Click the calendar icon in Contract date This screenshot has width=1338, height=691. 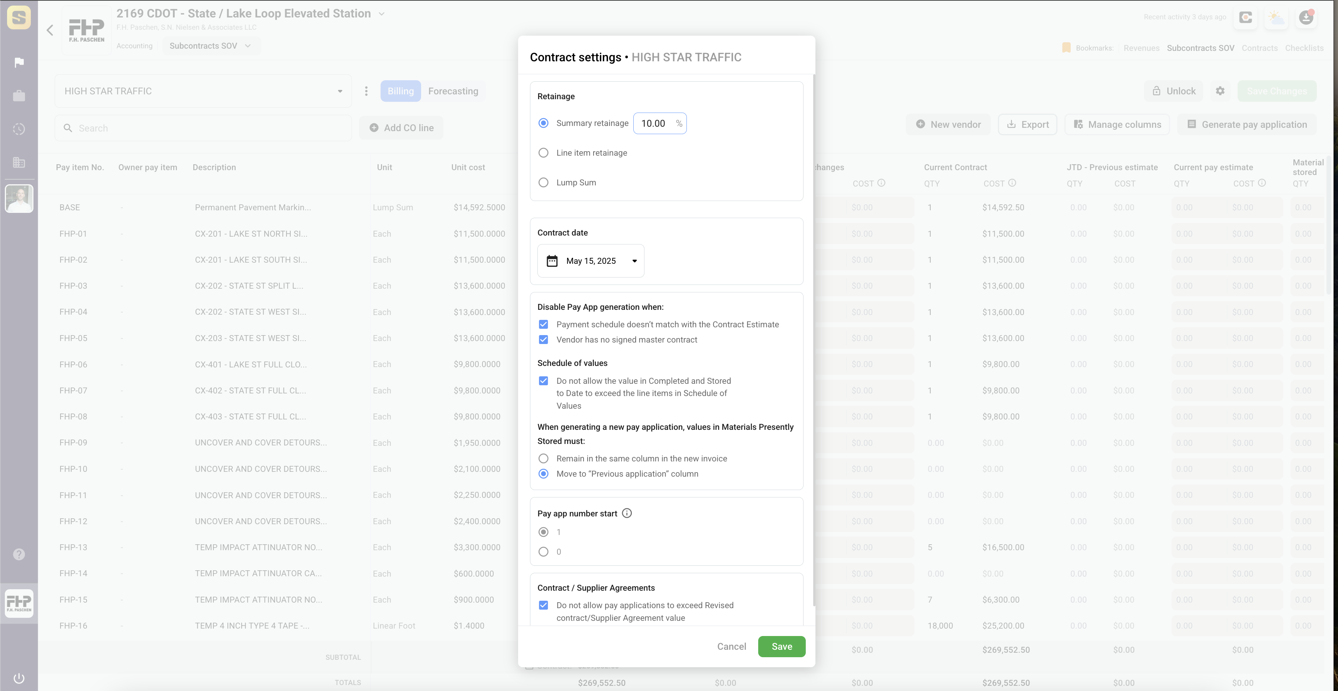tap(552, 261)
